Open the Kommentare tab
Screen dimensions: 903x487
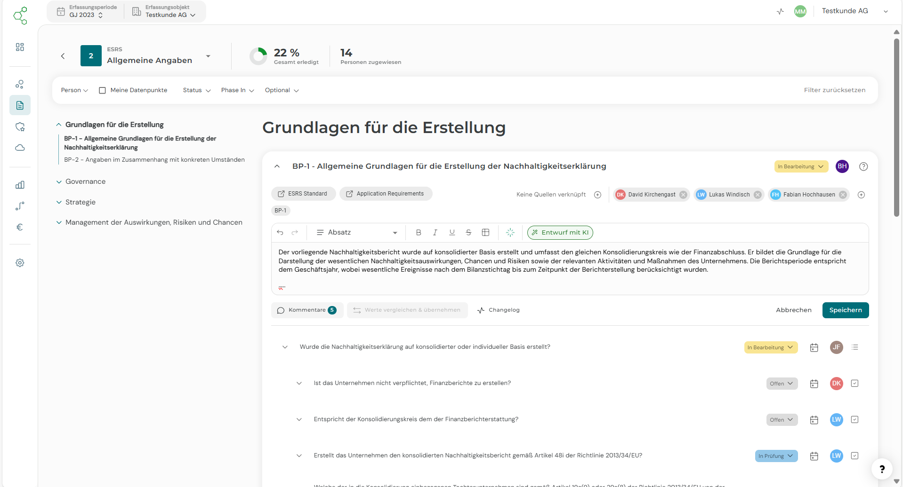tap(307, 310)
